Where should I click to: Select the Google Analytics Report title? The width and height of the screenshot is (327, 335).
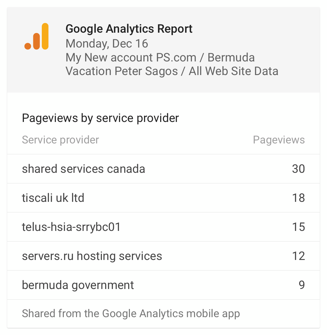129,29
